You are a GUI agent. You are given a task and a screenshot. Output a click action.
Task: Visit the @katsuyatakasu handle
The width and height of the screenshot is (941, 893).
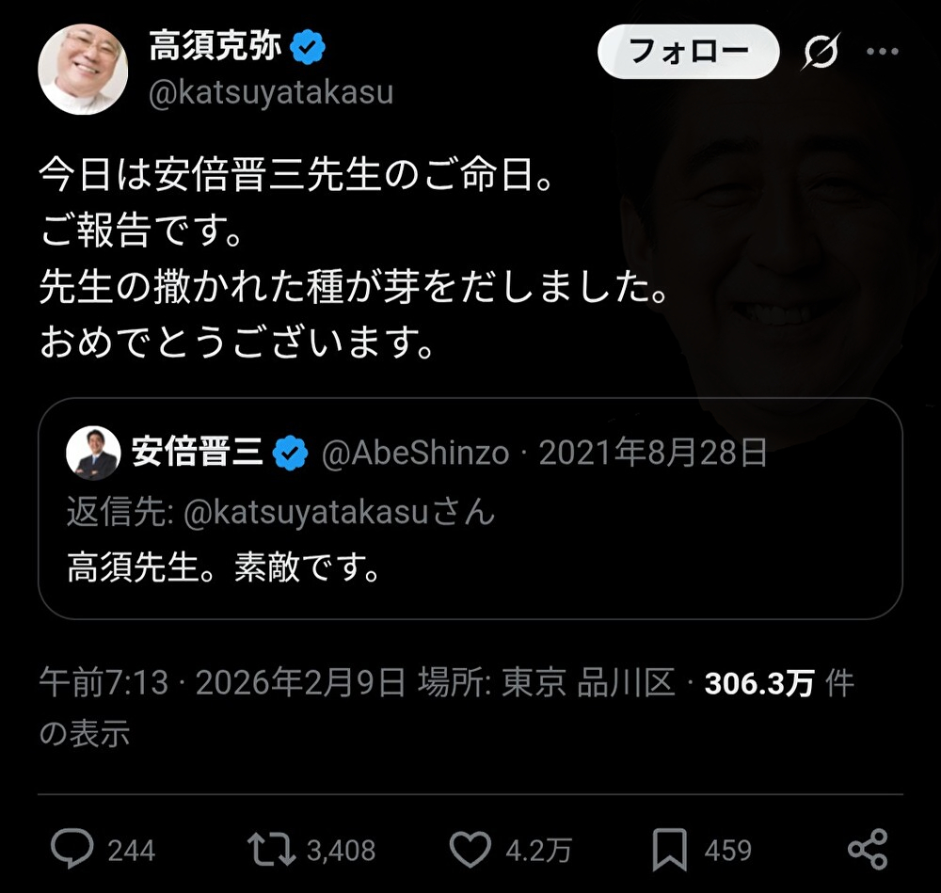pos(271,93)
